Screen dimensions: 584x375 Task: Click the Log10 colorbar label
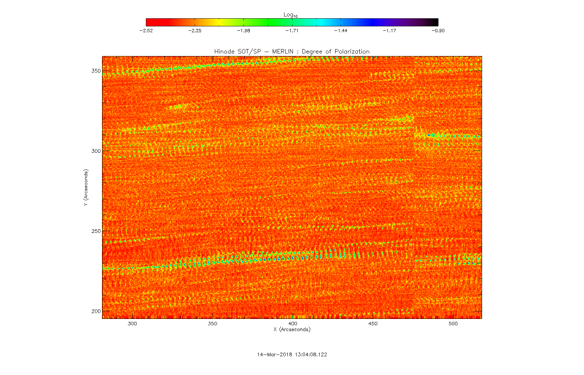tap(290, 15)
